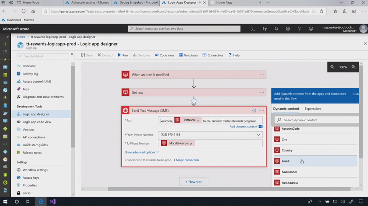This screenshot has width=368, height=206.
Task: Insert step using plus between actions
Action: point(194,101)
